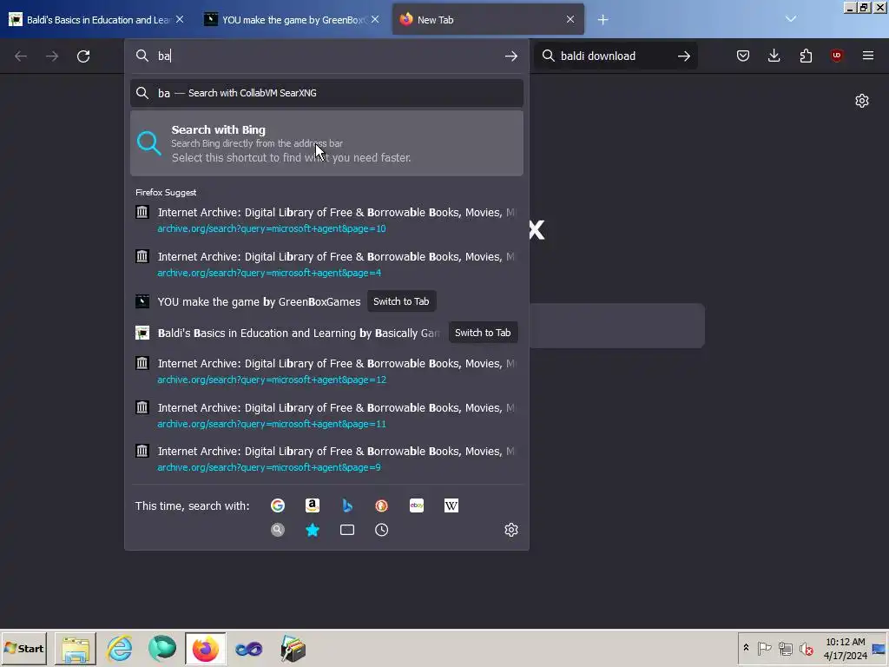Choose Search with Bing shortcut

326,143
